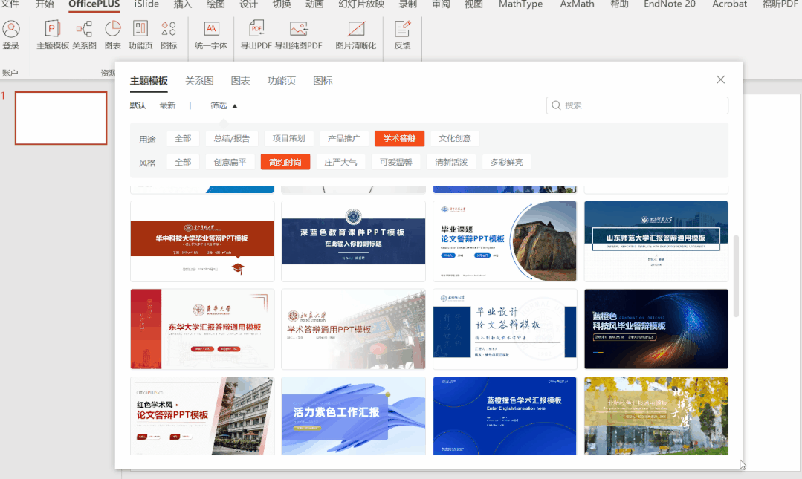Image resolution: width=802 pixels, height=479 pixels.
Task: Select the 总结/报告 usage filter
Action: click(232, 139)
